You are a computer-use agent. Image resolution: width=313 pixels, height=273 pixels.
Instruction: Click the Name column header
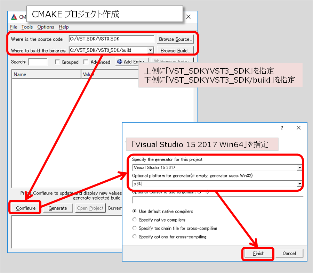[x=46, y=74]
